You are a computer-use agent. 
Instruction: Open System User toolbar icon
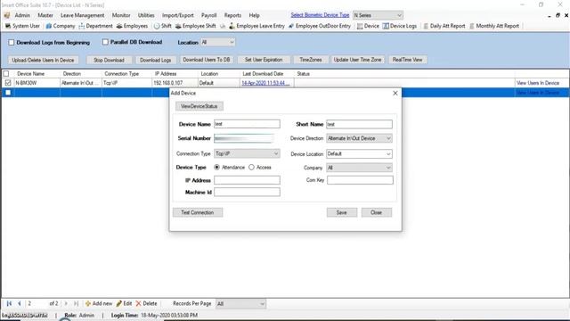[x=8, y=26]
